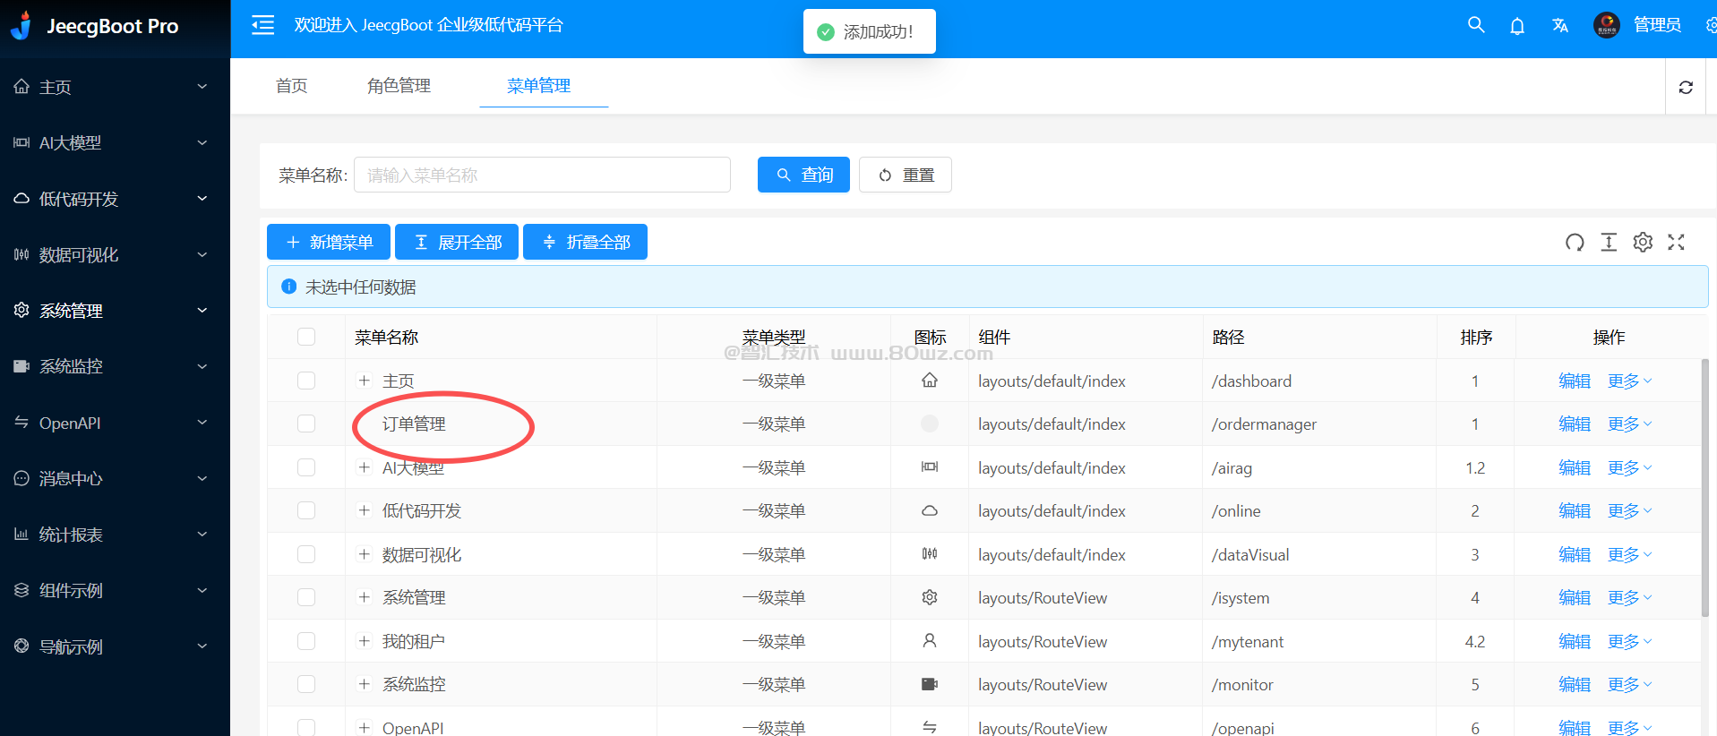Reload table data icon in toolbar
This screenshot has width=1717, height=736.
click(1575, 242)
